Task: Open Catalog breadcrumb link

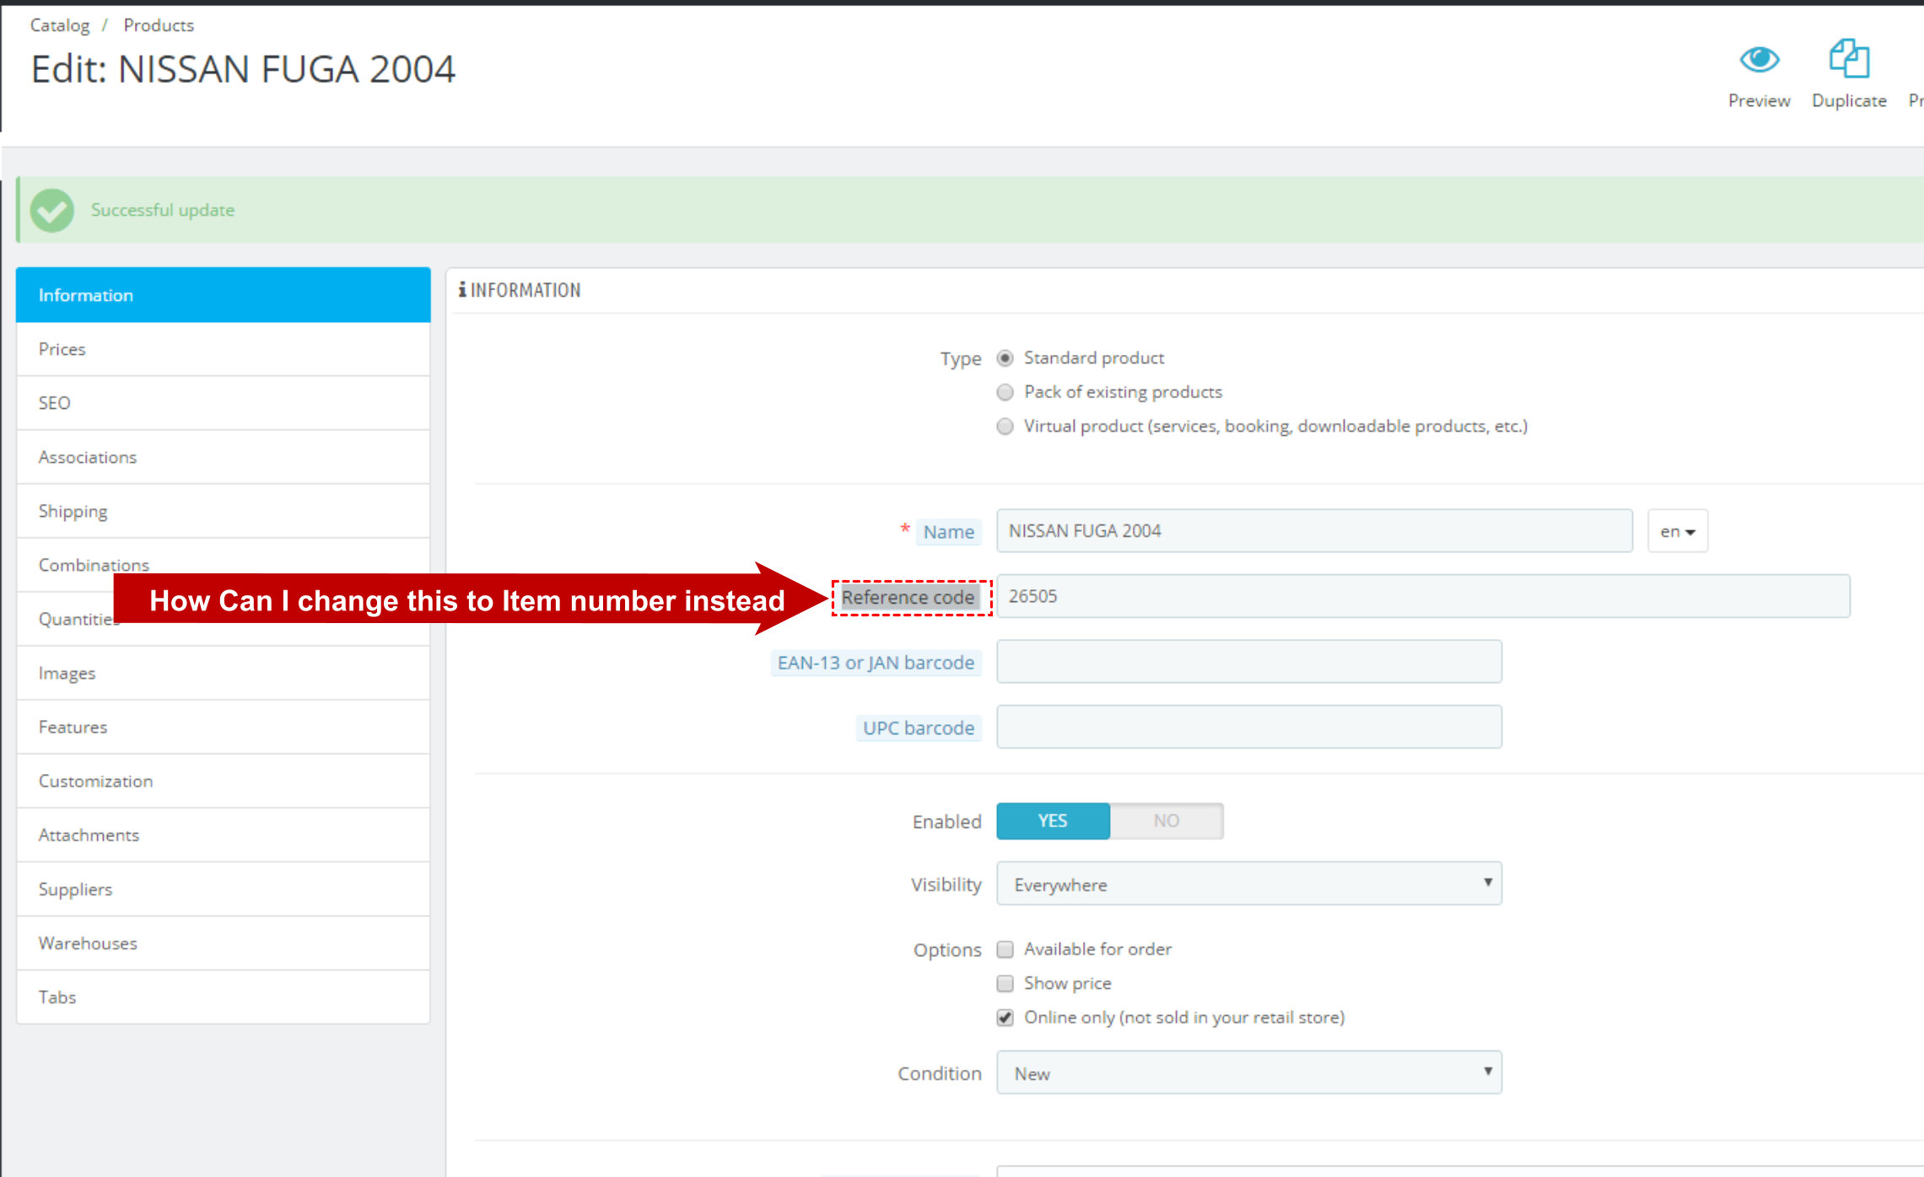Action: pos(59,25)
